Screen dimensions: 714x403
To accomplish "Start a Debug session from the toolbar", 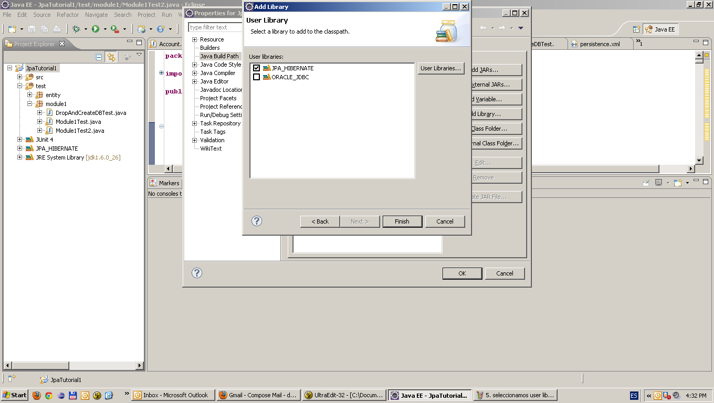I will tap(76, 29).
